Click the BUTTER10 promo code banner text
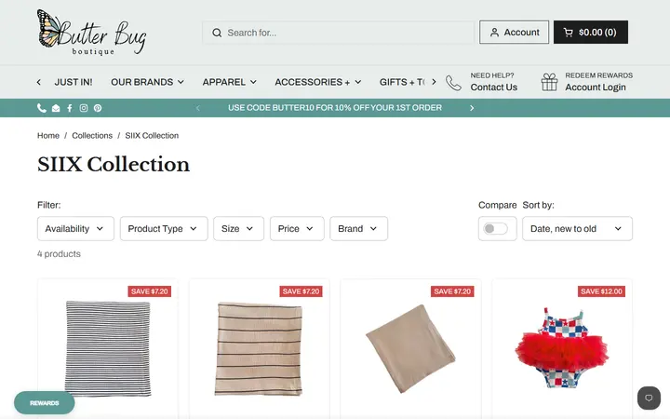This screenshot has height=419, width=670. click(335, 108)
